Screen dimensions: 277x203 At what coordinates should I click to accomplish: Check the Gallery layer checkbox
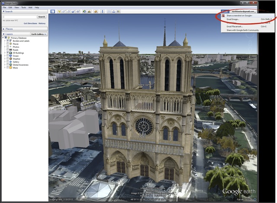[x=8, y=62]
